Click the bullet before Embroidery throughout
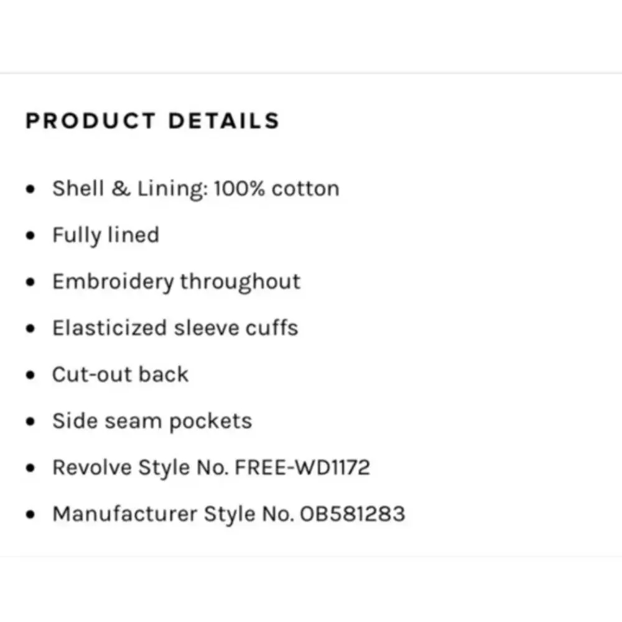Viewport: 622px width, 622px height. [x=30, y=282]
